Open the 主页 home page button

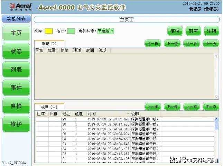coord(16,33)
